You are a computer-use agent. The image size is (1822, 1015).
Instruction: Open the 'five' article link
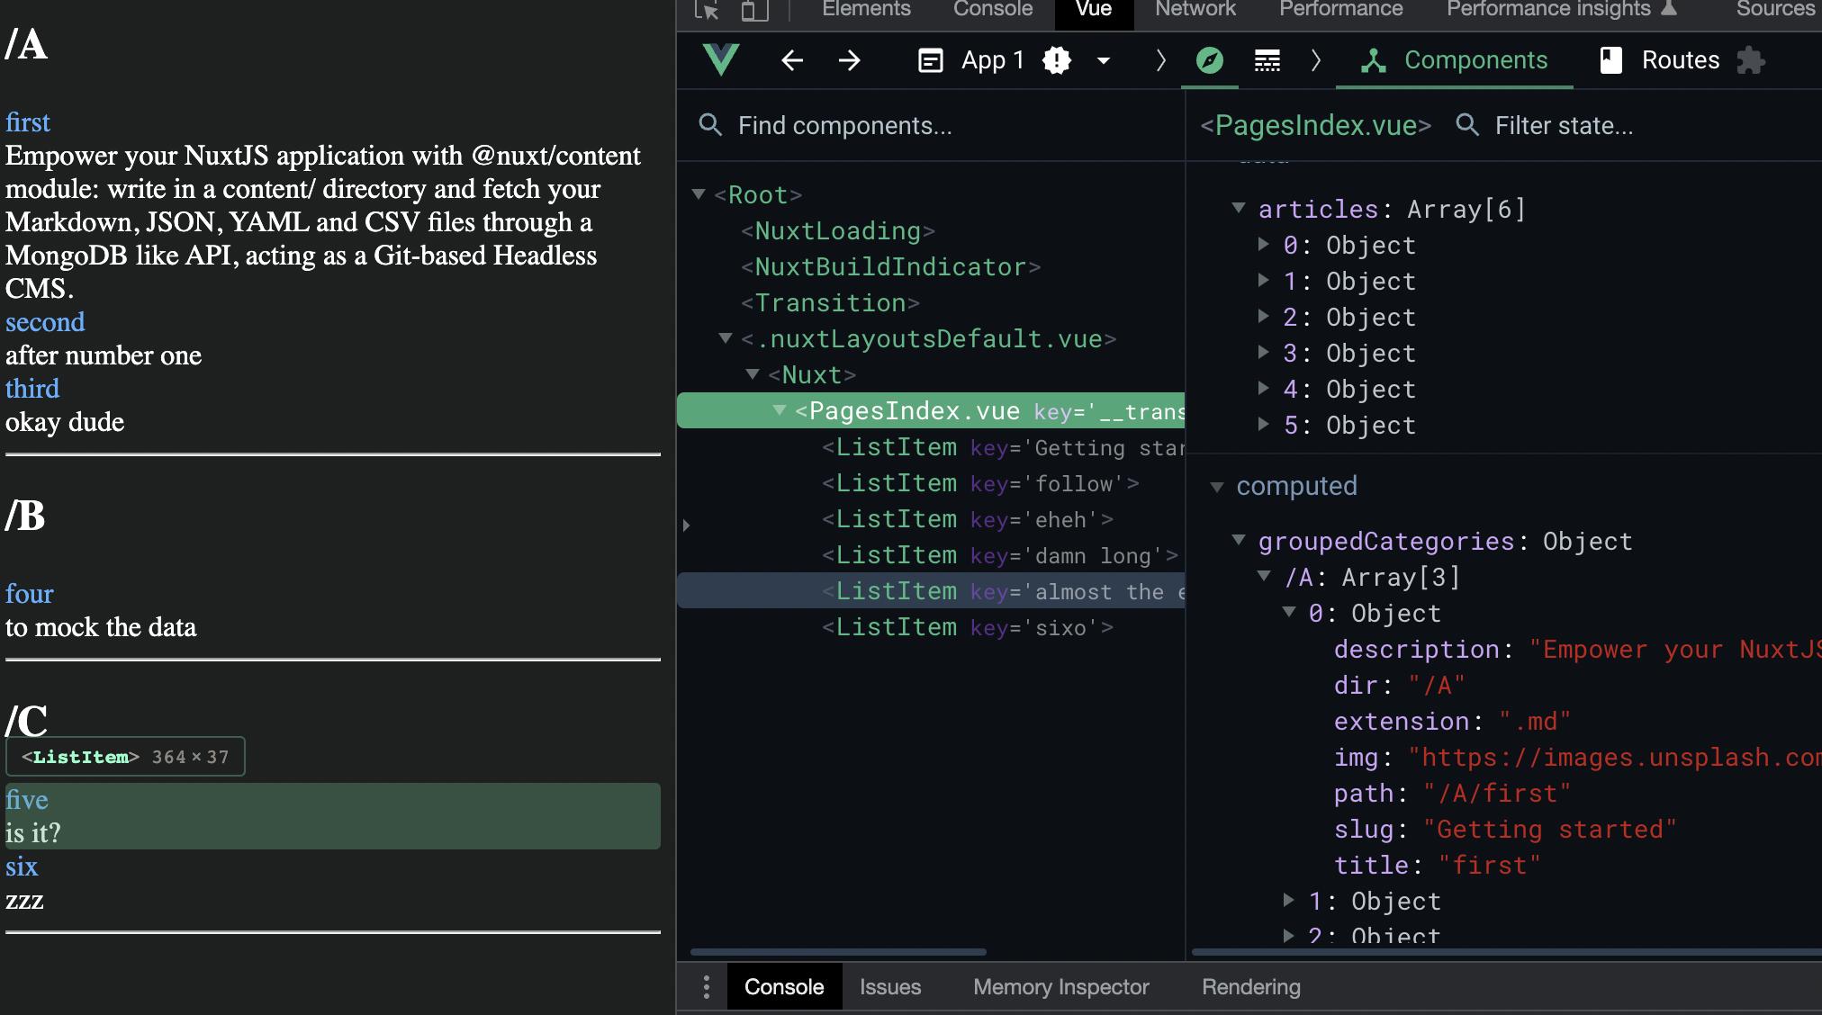(x=27, y=800)
